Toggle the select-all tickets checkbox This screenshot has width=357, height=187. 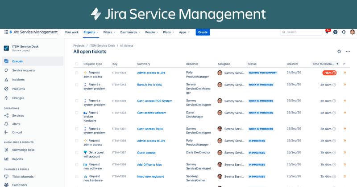[77, 64]
